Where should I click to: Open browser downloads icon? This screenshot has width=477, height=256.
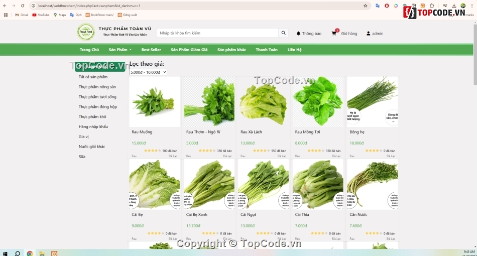point(454,6)
